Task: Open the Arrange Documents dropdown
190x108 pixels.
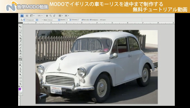Action: click(61, 16)
